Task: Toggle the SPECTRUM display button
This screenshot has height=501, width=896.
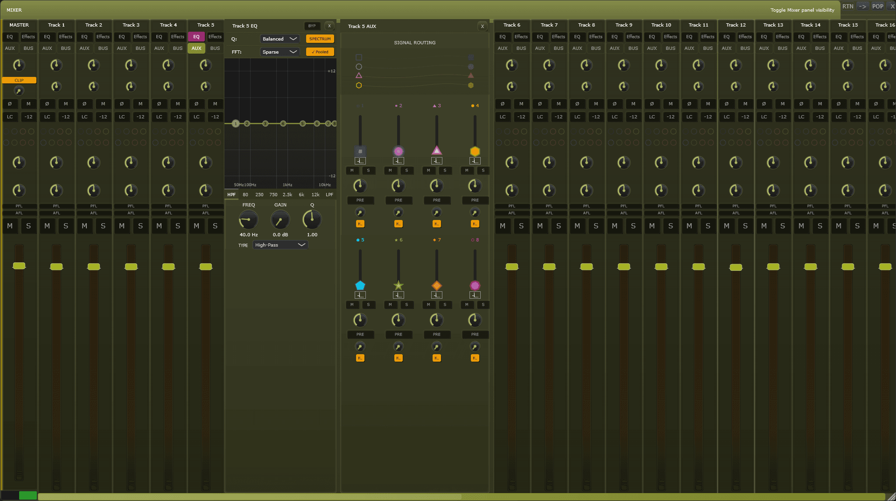Action: click(320, 39)
